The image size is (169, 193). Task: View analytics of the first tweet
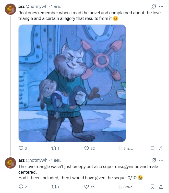[119, 148]
